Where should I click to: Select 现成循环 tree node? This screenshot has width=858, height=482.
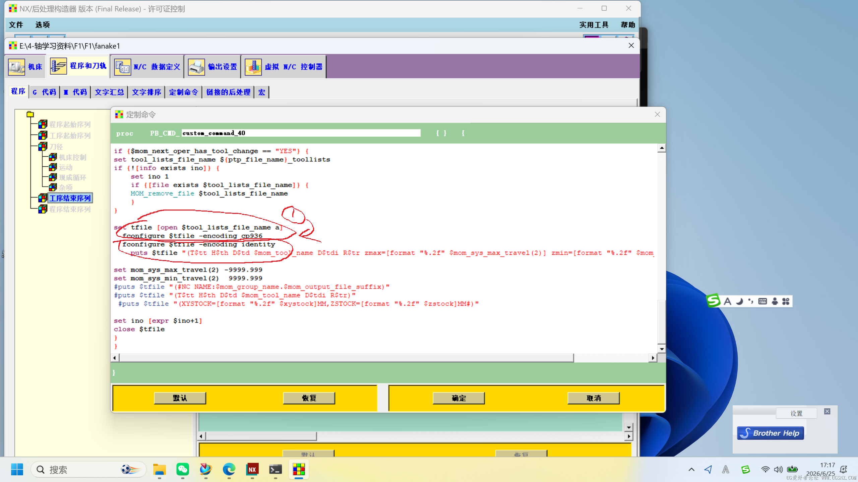[x=73, y=177]
